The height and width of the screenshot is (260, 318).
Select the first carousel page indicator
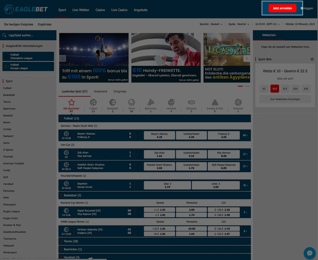pyautogui.click(x=240, y=86)
